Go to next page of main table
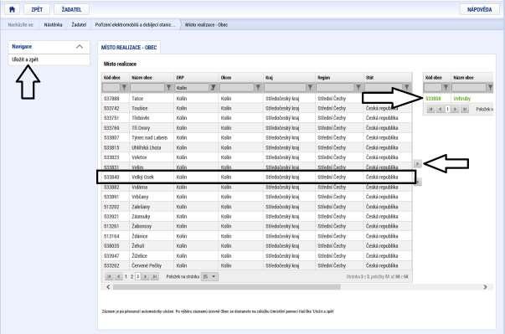The width and height of the screenshot is (505, 334). (146, 276)
